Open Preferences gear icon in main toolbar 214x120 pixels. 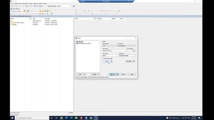(x=35, y=6)
